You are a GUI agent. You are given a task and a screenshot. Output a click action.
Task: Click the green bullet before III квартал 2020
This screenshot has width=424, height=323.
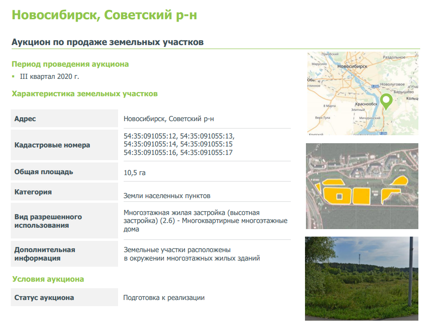tap(14, 76)
